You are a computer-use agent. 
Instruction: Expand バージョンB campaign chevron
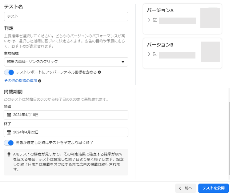pyautogui.click(x=149, y=54)
